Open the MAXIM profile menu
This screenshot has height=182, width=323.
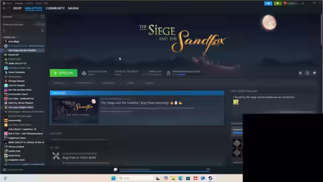point(73,8)
